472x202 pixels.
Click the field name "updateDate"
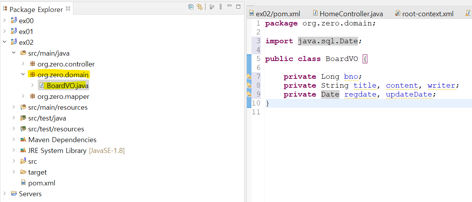tap(409, 94)
